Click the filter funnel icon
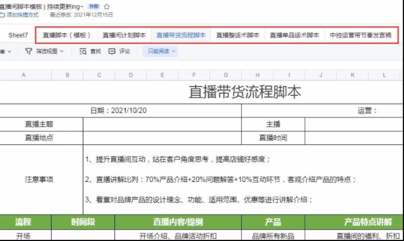 pos(28,51)
